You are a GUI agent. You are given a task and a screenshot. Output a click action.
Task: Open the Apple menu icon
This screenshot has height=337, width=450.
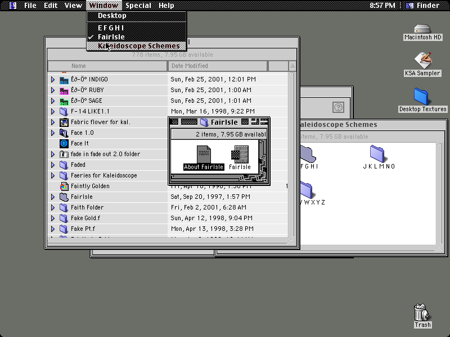[x=13, y=6]
